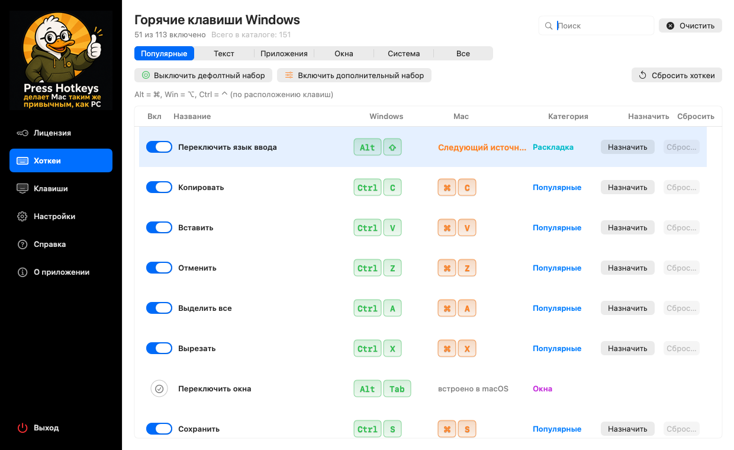Click the reset button in Копировать row
The image size is (734, 450).
pos(681,187)
